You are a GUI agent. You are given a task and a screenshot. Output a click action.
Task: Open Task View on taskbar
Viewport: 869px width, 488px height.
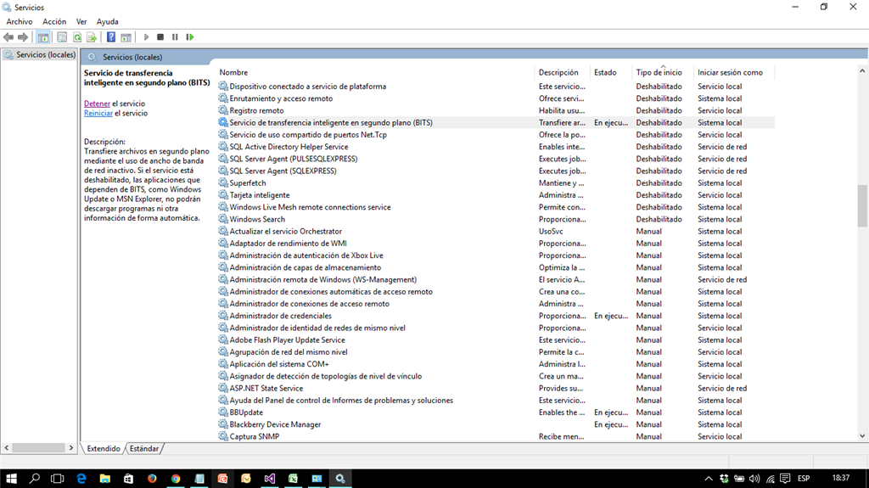(57, 478)
